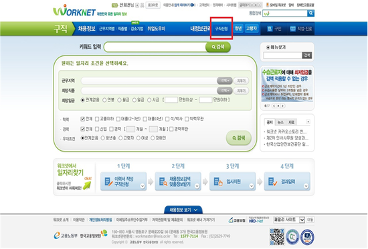Click 지우기 button for 희망직종
The height and width of the screenshot is (249, 368).
point(241,91)
